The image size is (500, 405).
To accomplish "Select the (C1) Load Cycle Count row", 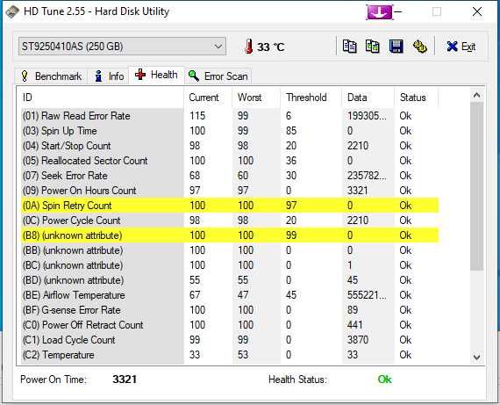I will (x=230, y=340).
